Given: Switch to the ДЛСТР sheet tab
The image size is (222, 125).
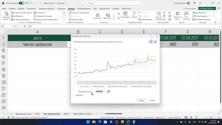Looking at the screenshot, I should click(66, 114).
